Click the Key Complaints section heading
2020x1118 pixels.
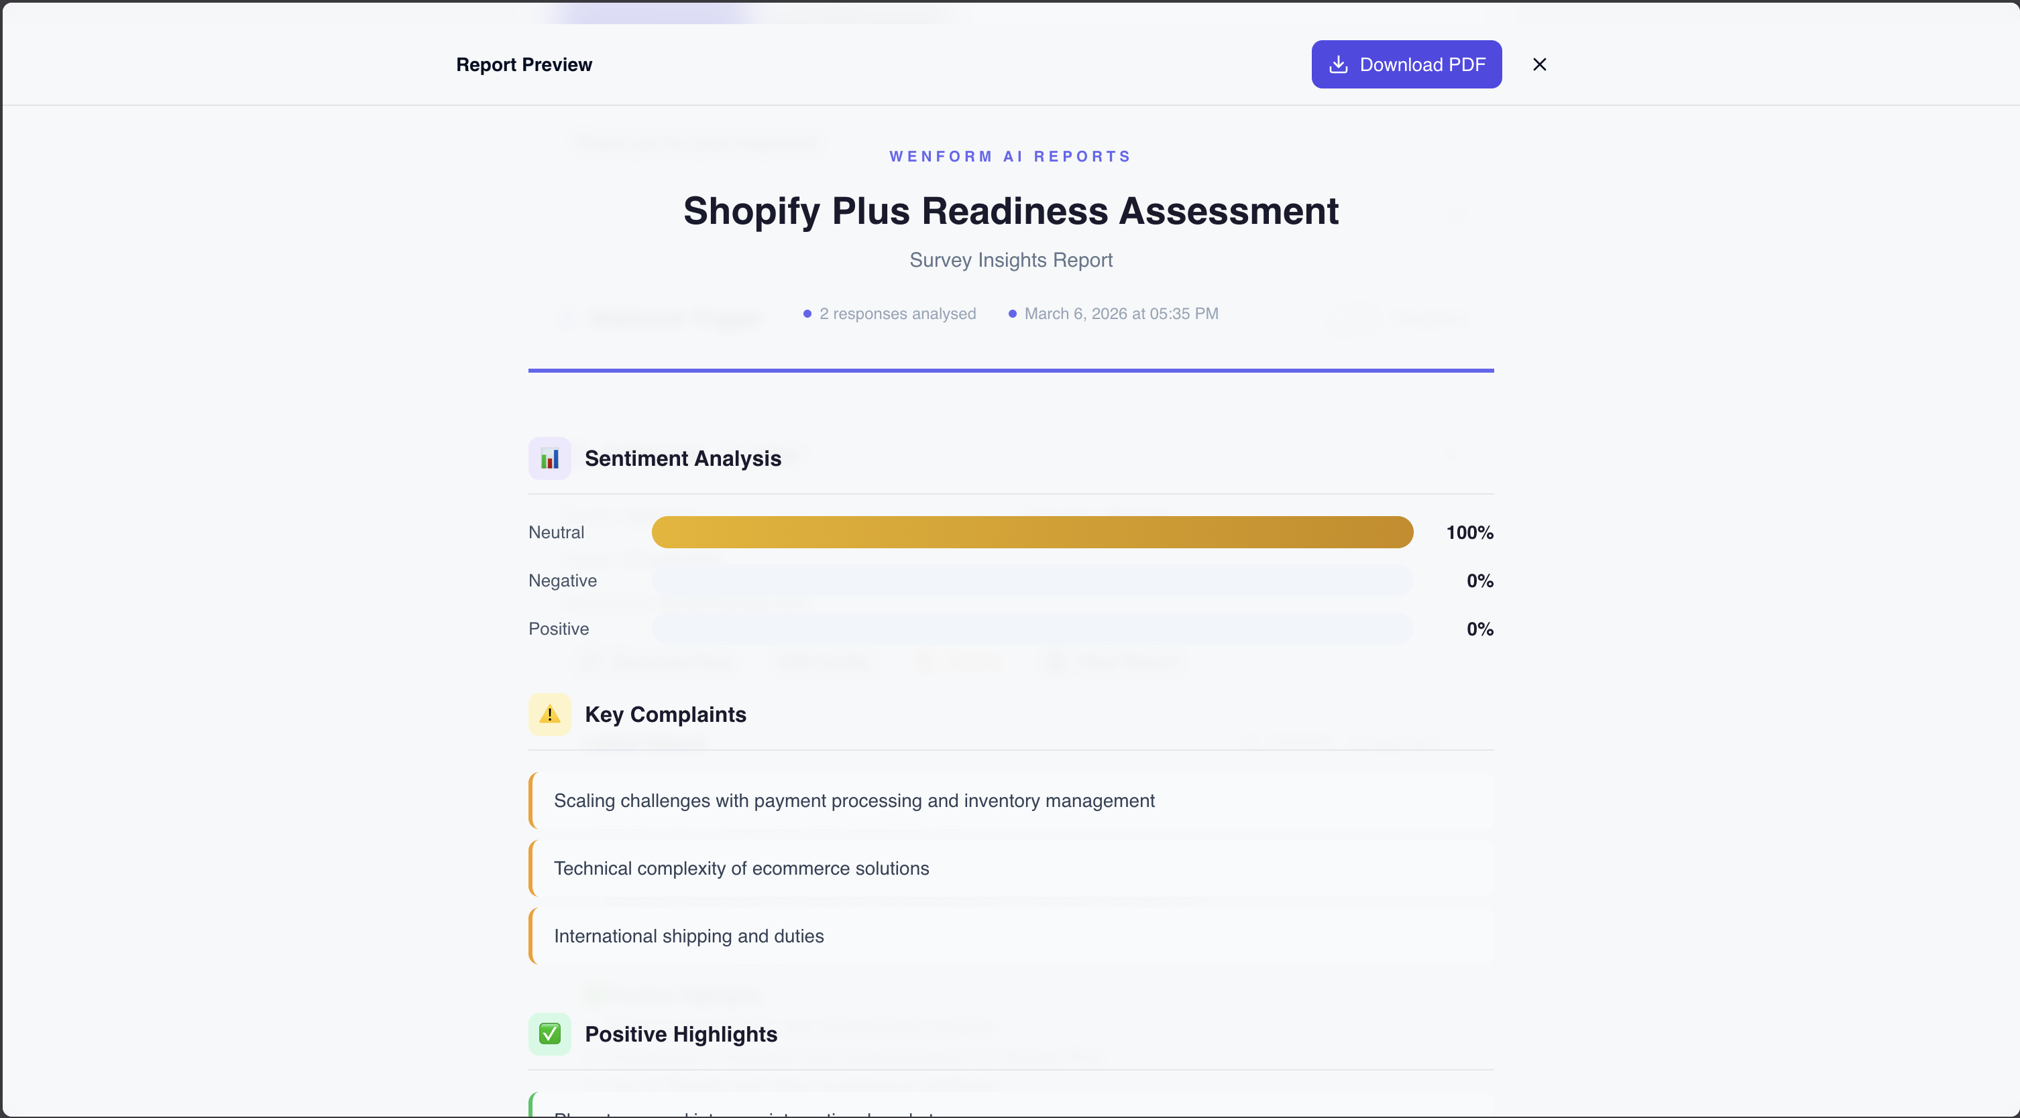665,714
